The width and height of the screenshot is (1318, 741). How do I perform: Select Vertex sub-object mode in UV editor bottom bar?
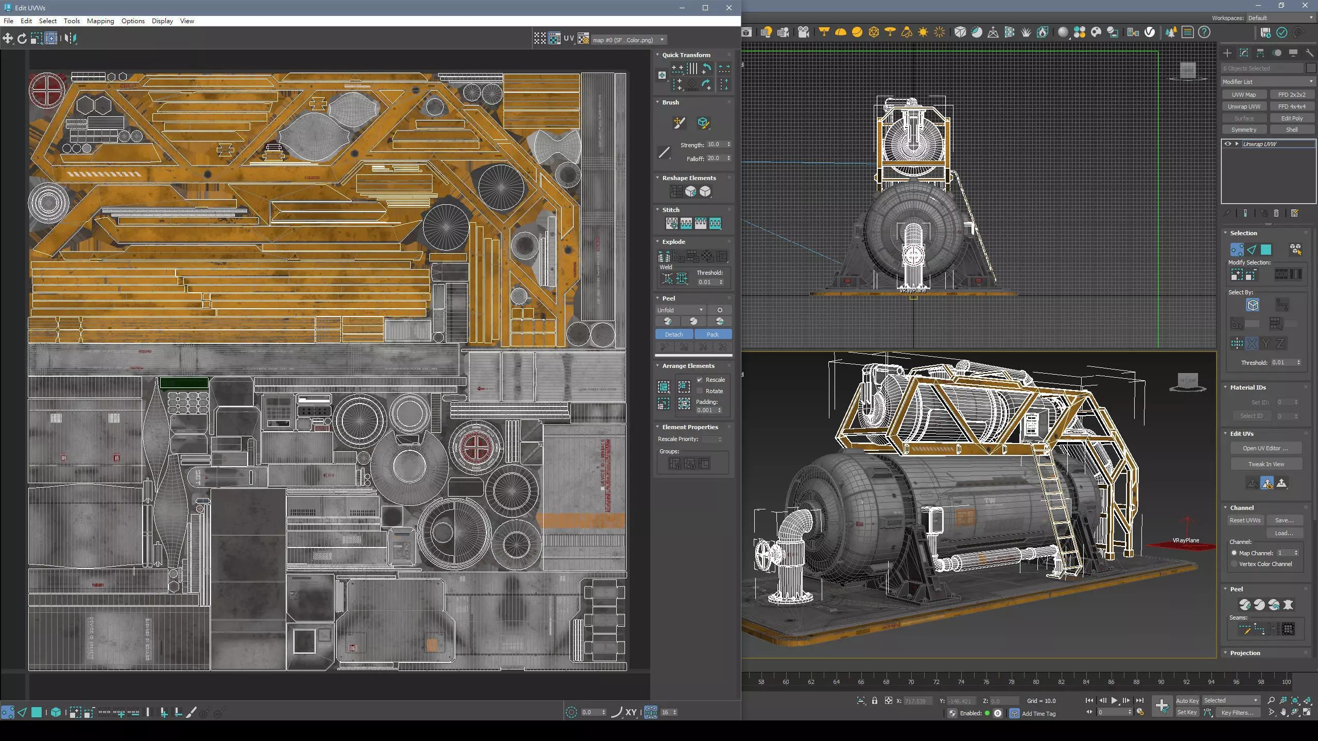(x=8, y=712)
